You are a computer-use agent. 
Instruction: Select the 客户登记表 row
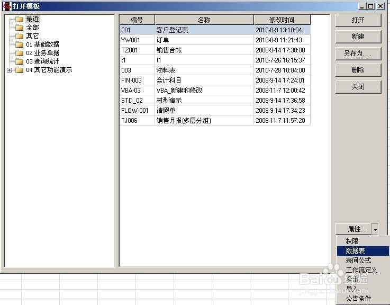point(215,30)
